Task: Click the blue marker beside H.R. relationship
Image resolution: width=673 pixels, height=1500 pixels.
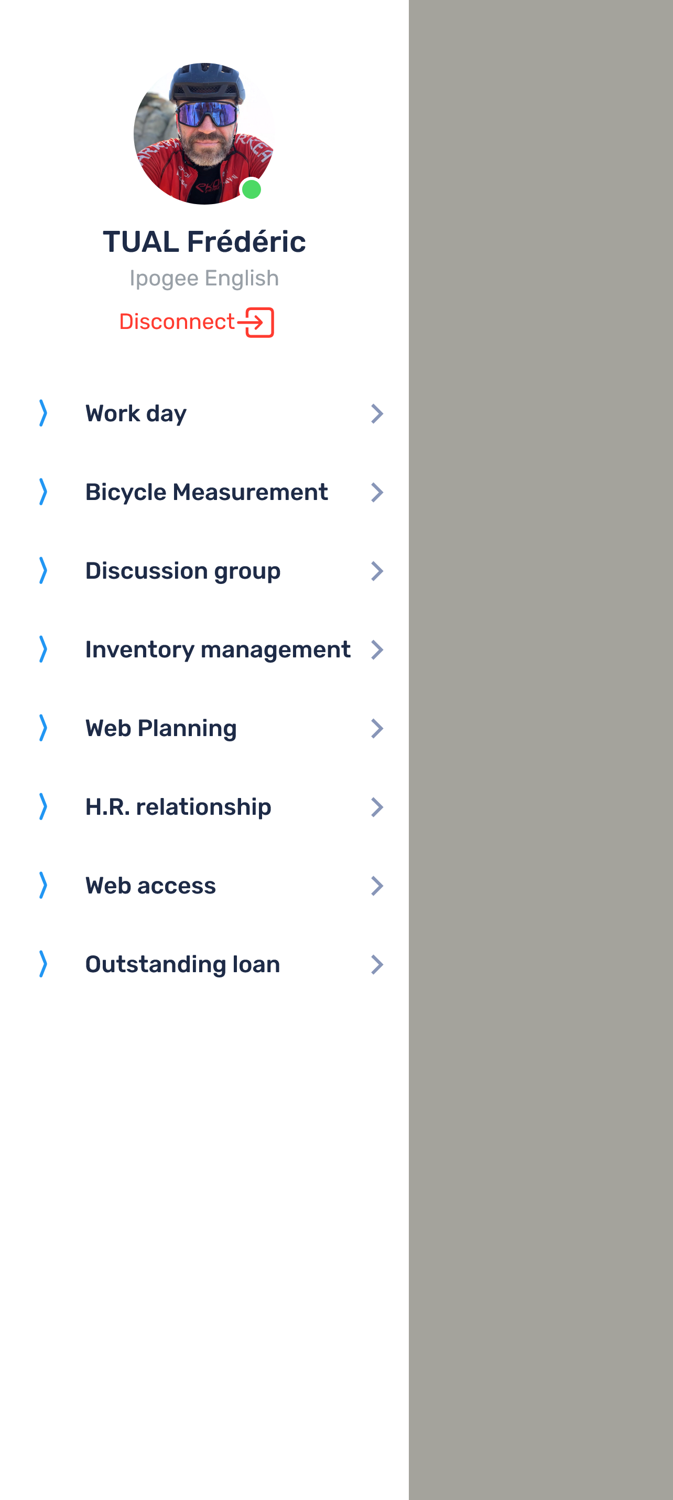Action: tap(43, 806)
